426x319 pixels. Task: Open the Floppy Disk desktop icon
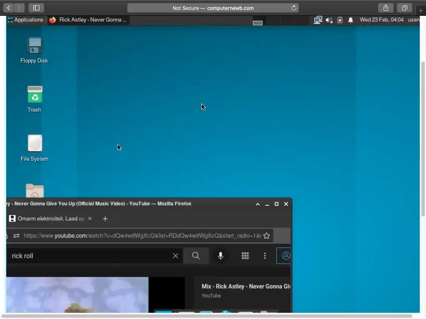pos(34,51)
